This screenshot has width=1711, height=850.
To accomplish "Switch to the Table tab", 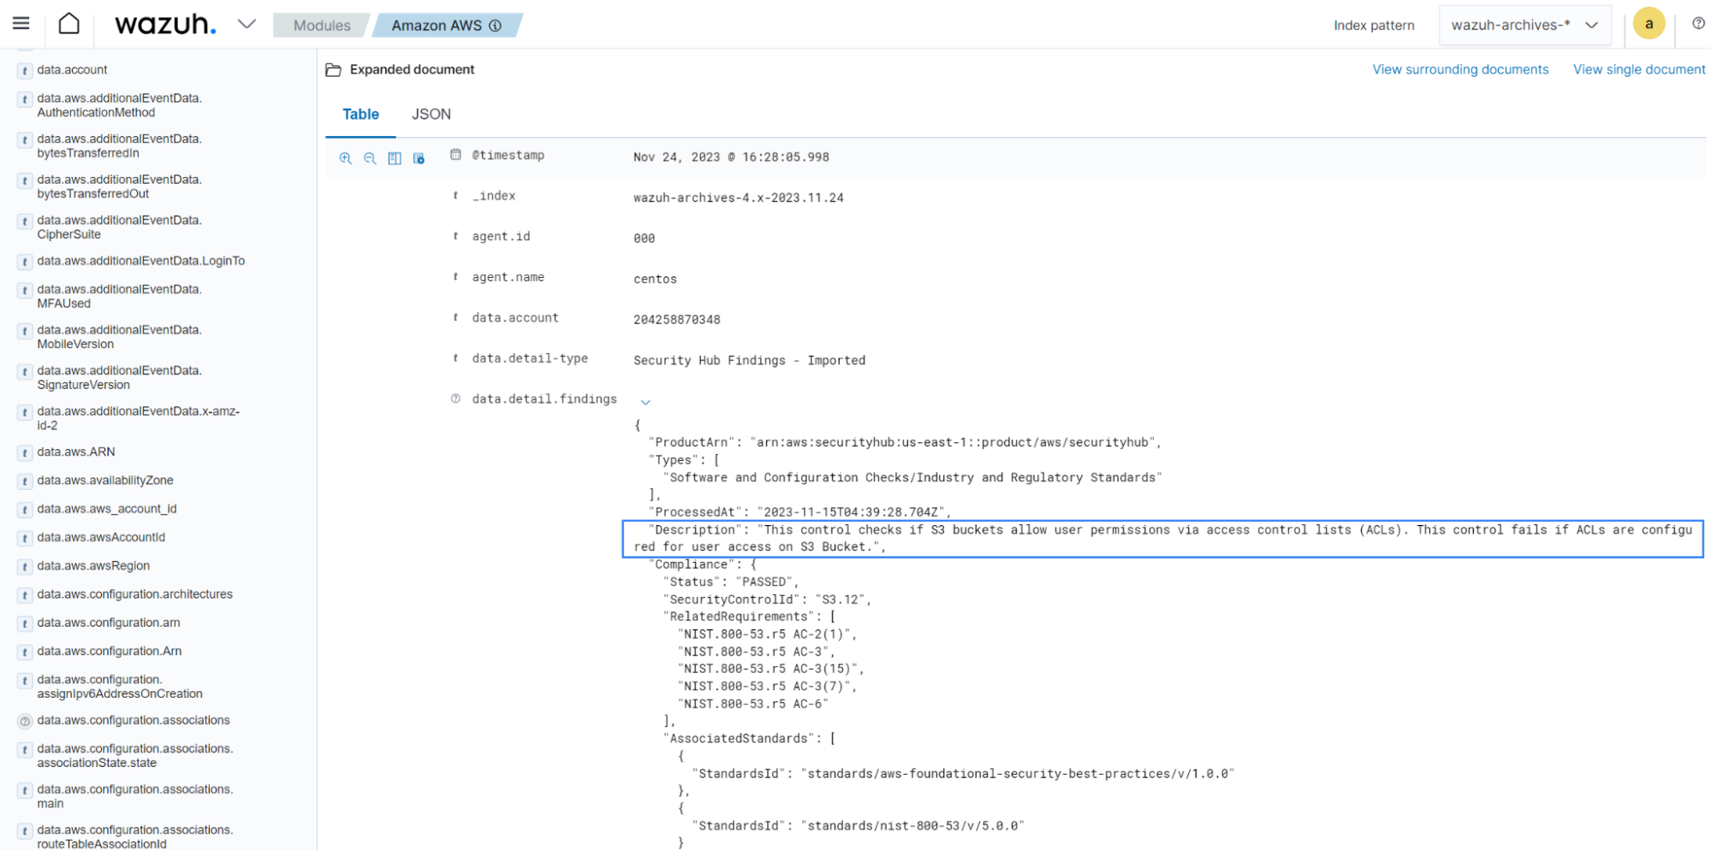I will (360, 114).
